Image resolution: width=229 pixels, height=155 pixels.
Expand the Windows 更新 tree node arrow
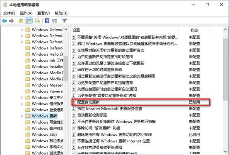[22, 116]
